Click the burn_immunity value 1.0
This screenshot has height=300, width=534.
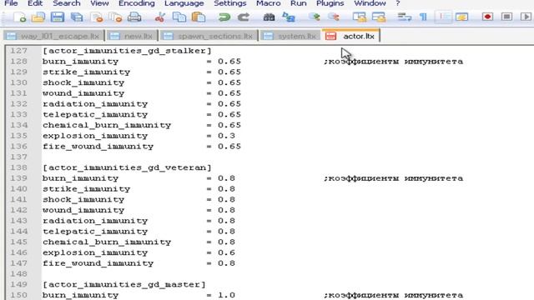(226, 295)
